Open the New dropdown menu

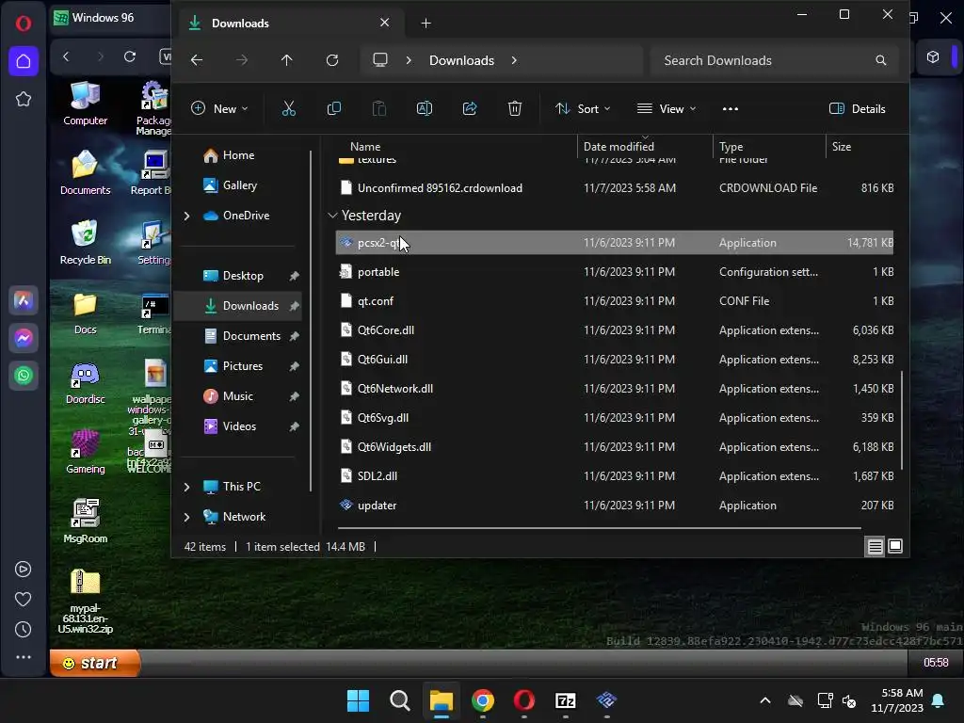(219, 109)
